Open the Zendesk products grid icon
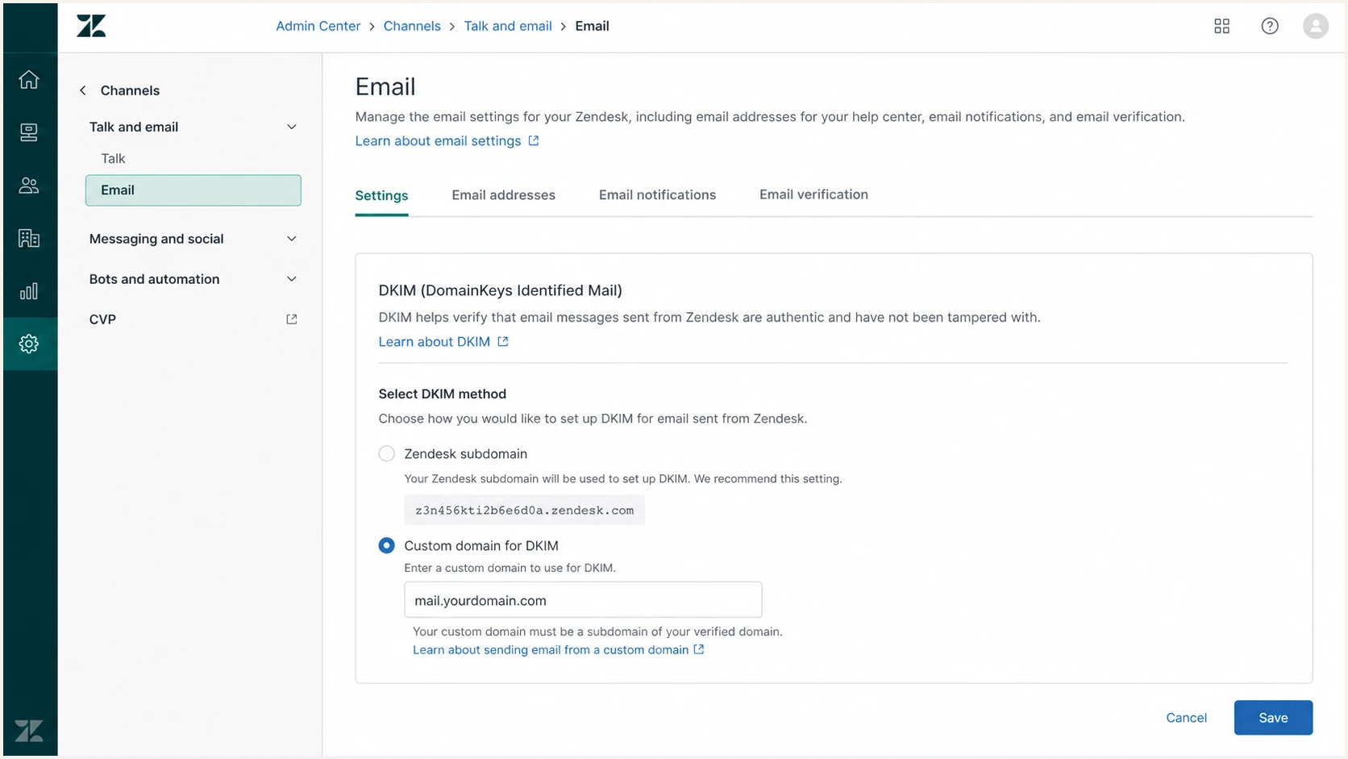The width and height of the screenshot is (1348, 759). pyautogui.click(x=1222, y=26)
